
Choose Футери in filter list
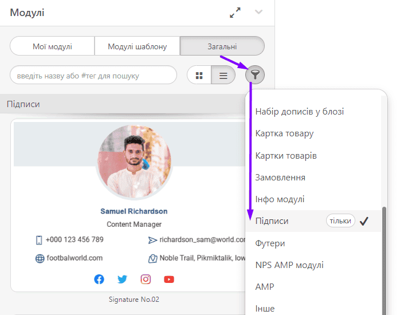click(x=270, y=243)
